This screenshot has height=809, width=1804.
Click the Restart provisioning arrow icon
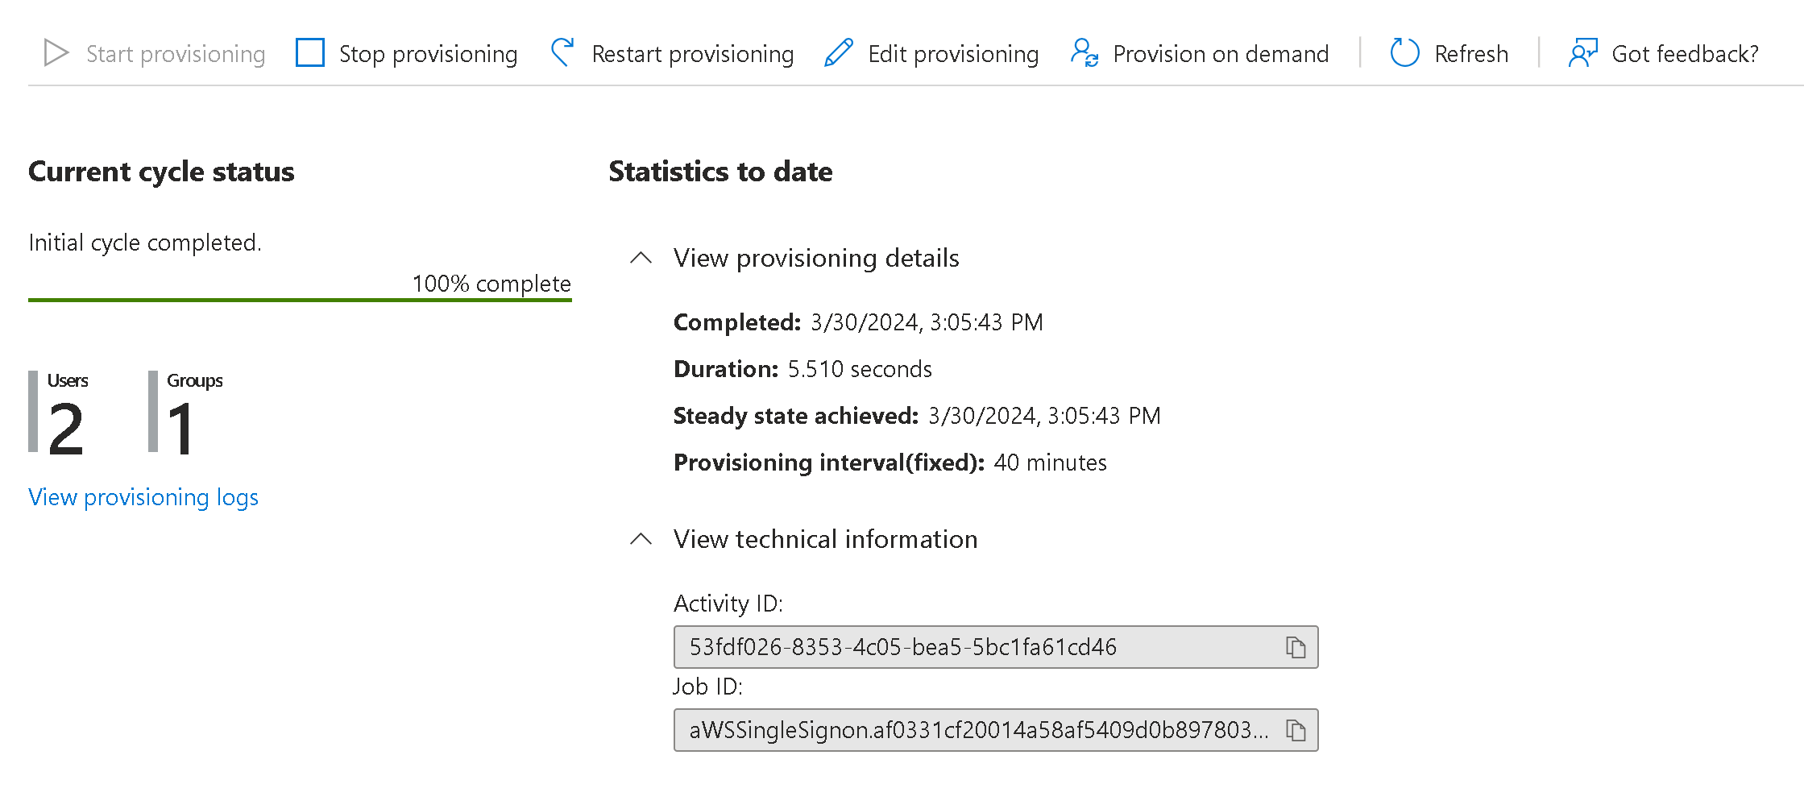pyautogui.click(x=562, y=53)
